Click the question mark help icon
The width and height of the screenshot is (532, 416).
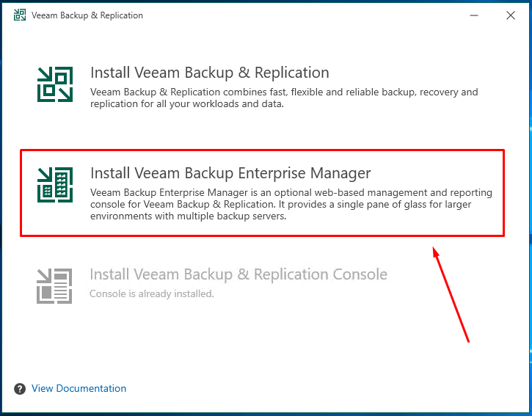pos(20,389)
